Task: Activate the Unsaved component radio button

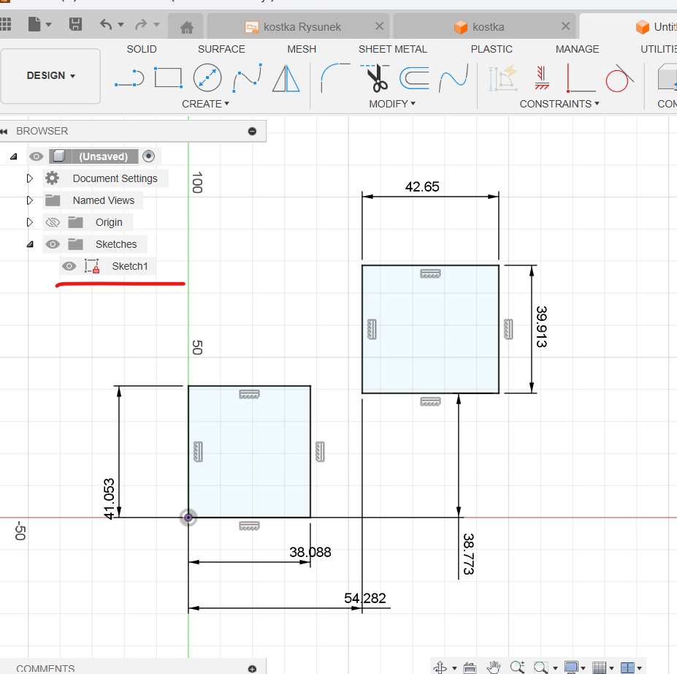Action: click(148, 156)
